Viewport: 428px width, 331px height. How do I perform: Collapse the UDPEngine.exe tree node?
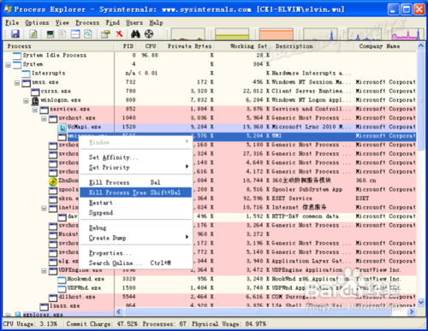point(44,270)
